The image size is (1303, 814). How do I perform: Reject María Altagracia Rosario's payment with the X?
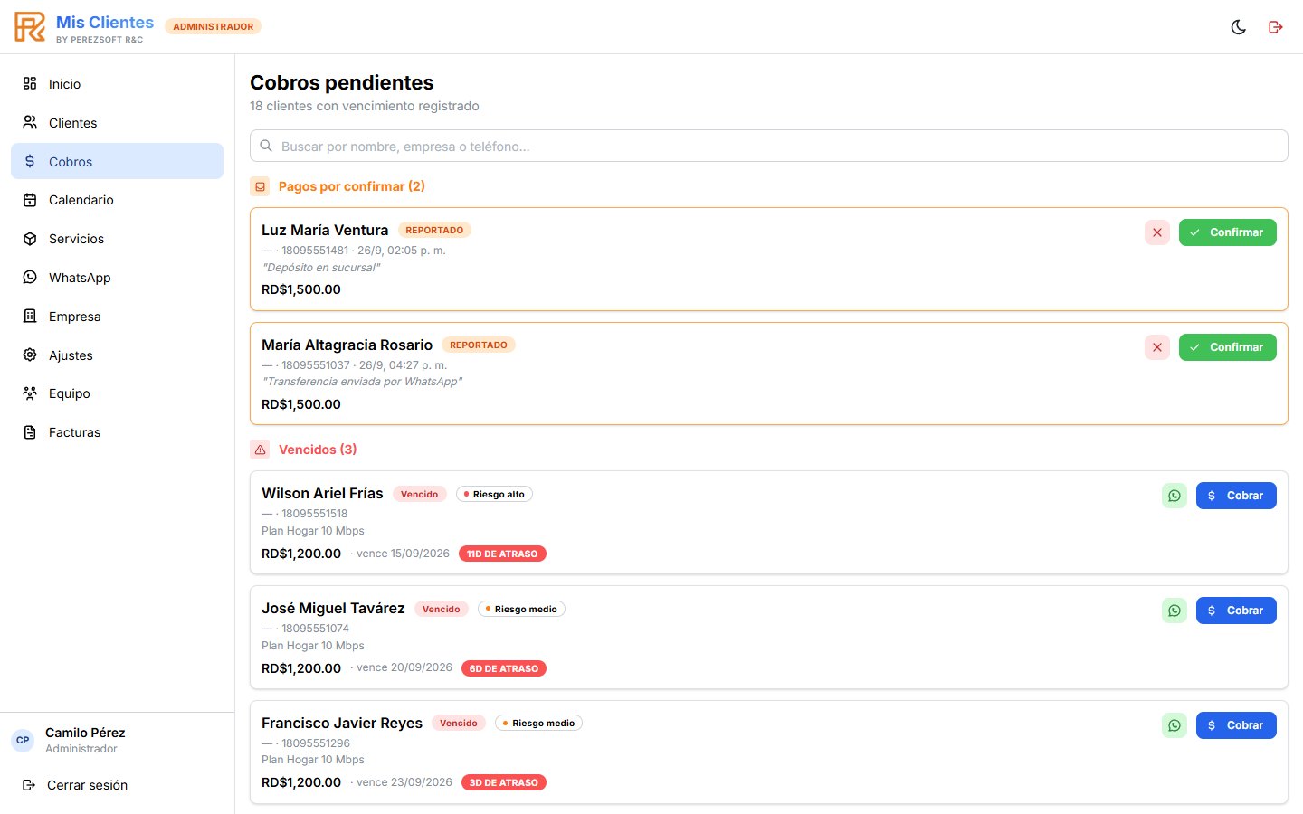coord(1157,347)
